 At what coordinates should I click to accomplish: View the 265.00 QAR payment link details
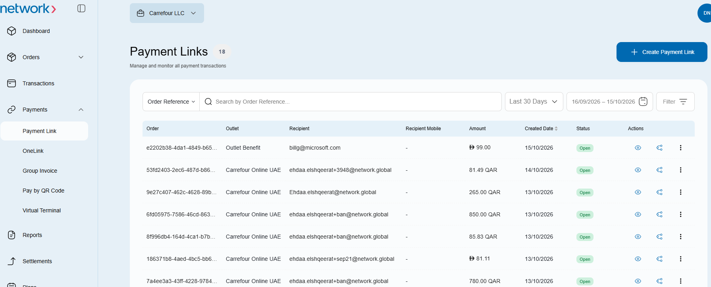638,192
